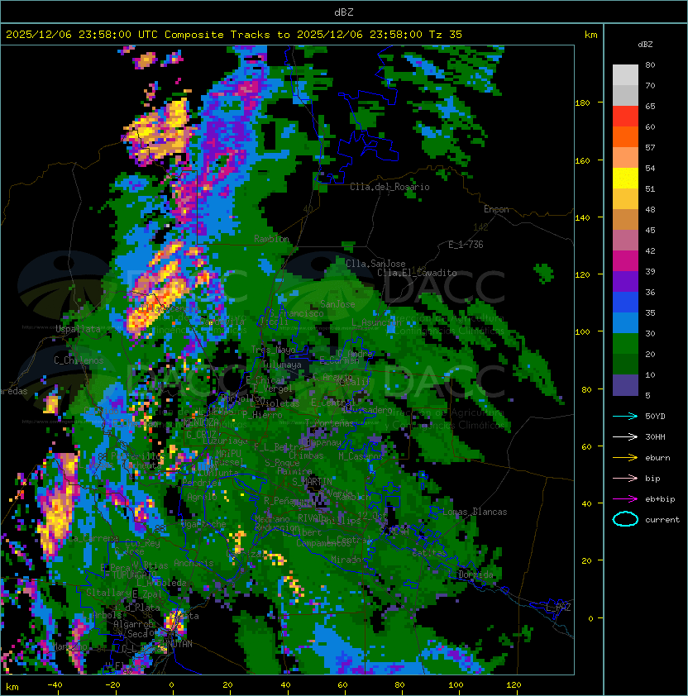Click the S_MARTIN place label
The height and width of the screenshot is (696, 688).
(x=313, y=482)
